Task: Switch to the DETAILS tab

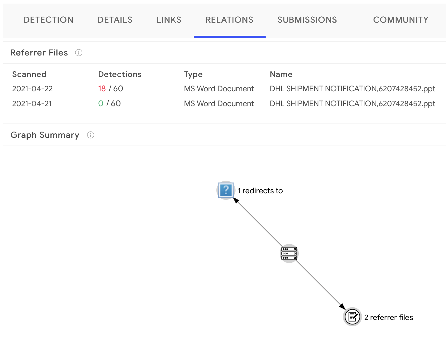Action: pos(115,20)
